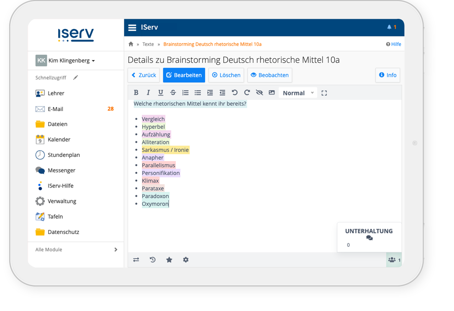Click the highlighted Sarkasmus / Ironie entry
This screenshot has width=454, height=311.
pos(165,150)
